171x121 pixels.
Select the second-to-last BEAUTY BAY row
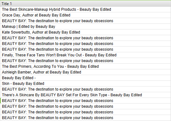tap(86, 112)
